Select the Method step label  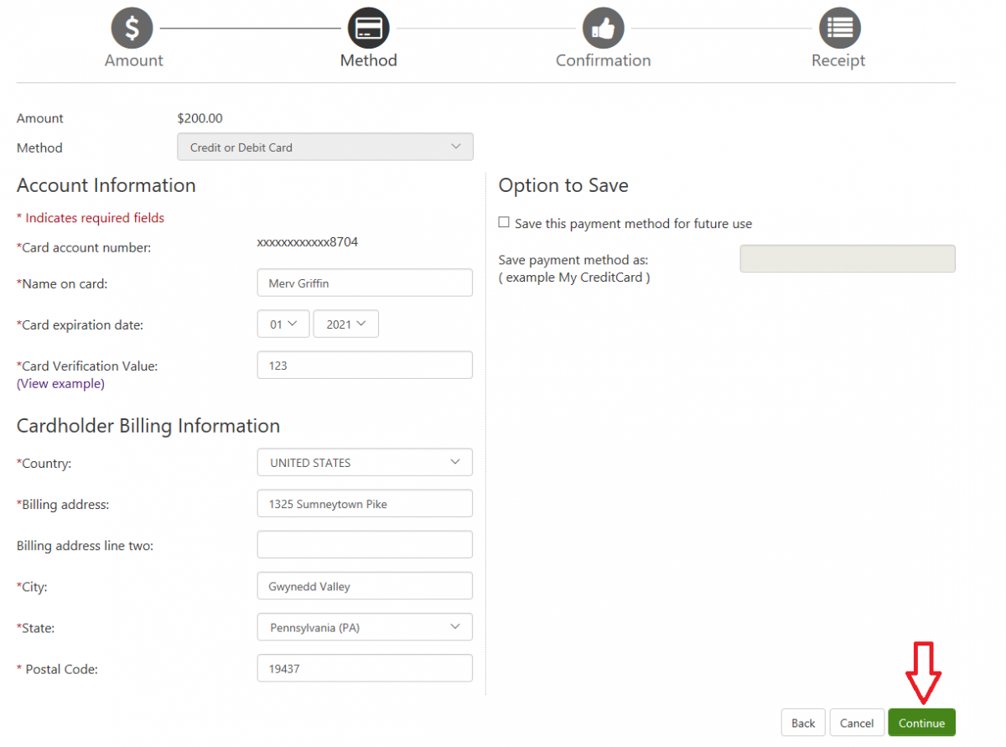368,60
